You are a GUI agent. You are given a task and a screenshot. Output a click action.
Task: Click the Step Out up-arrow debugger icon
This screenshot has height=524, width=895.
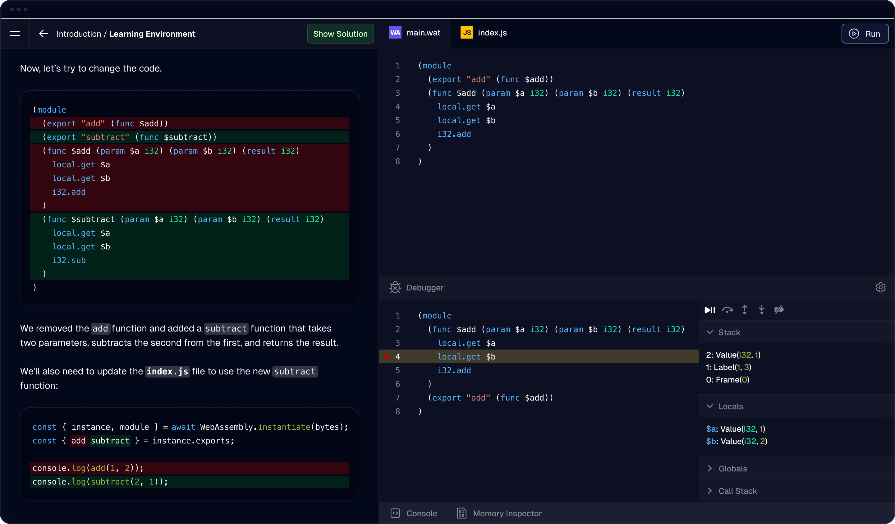[744, 310]
